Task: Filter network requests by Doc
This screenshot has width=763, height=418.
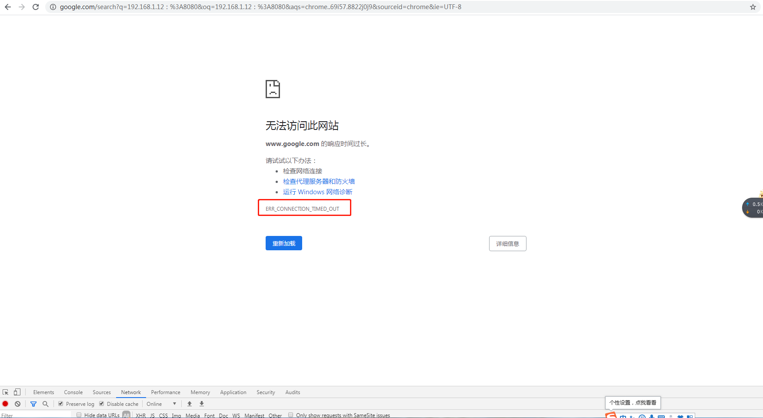Action: click(223, 415)
